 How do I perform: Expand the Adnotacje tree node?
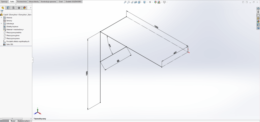[x=1, y=24]
